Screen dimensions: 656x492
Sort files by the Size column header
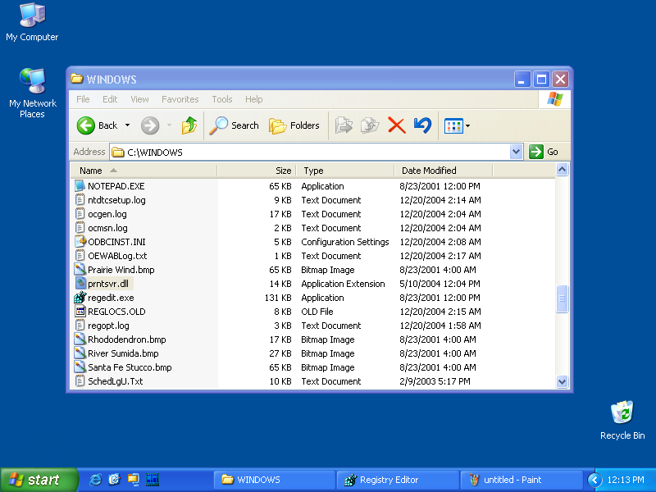[257, 171]
